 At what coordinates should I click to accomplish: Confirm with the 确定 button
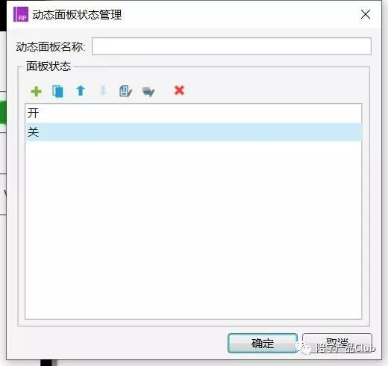point(263,344)
